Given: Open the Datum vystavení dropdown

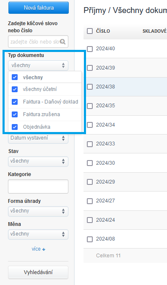Looking at the screenshot, I should tap(38, 138).
